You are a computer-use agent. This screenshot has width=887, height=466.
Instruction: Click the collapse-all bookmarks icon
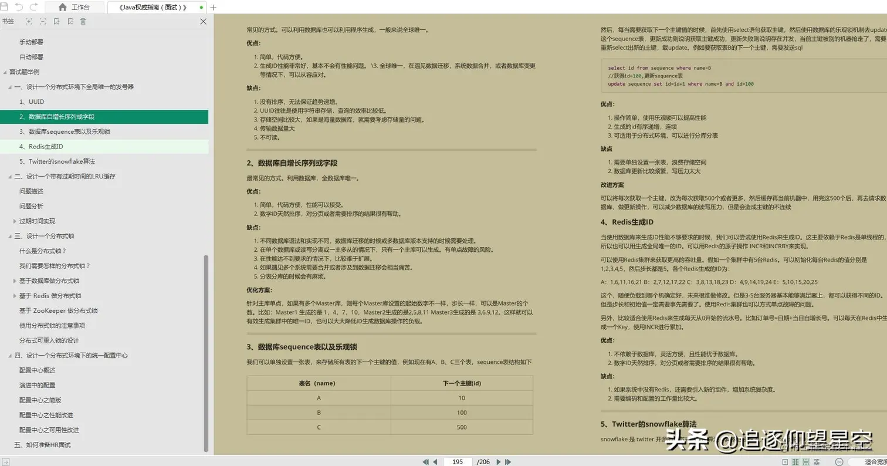pyautogui.click(x=43, y=21)
